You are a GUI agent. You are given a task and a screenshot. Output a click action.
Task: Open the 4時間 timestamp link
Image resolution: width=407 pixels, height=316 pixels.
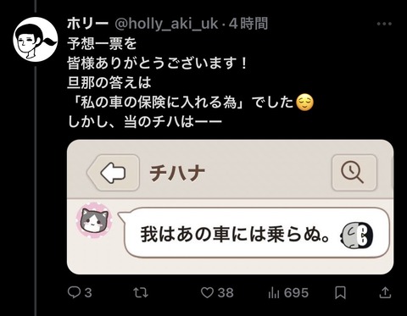coord(248,24)
